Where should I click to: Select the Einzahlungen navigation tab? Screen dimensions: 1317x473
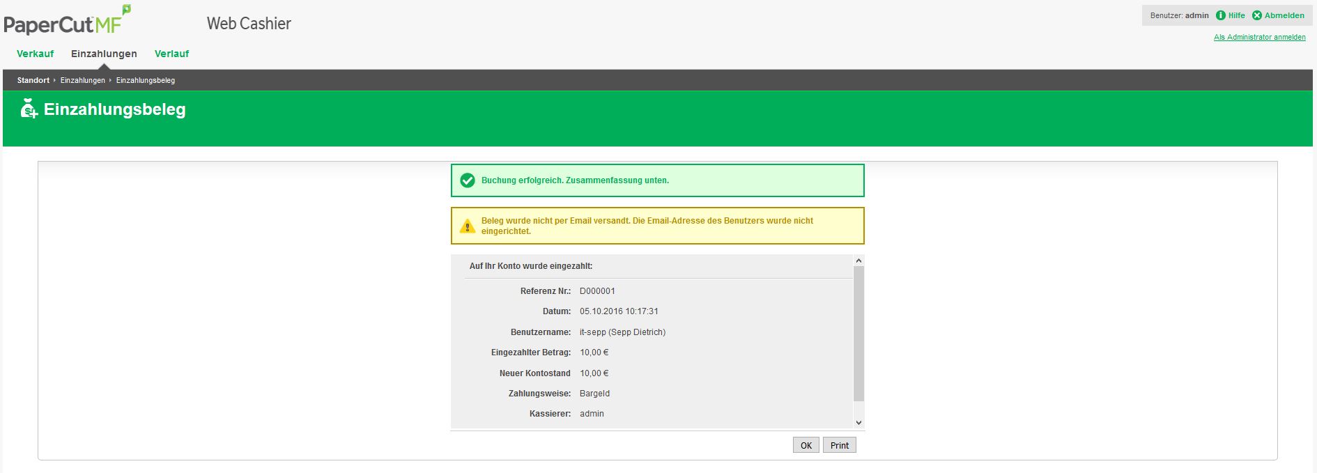point(104,54)
